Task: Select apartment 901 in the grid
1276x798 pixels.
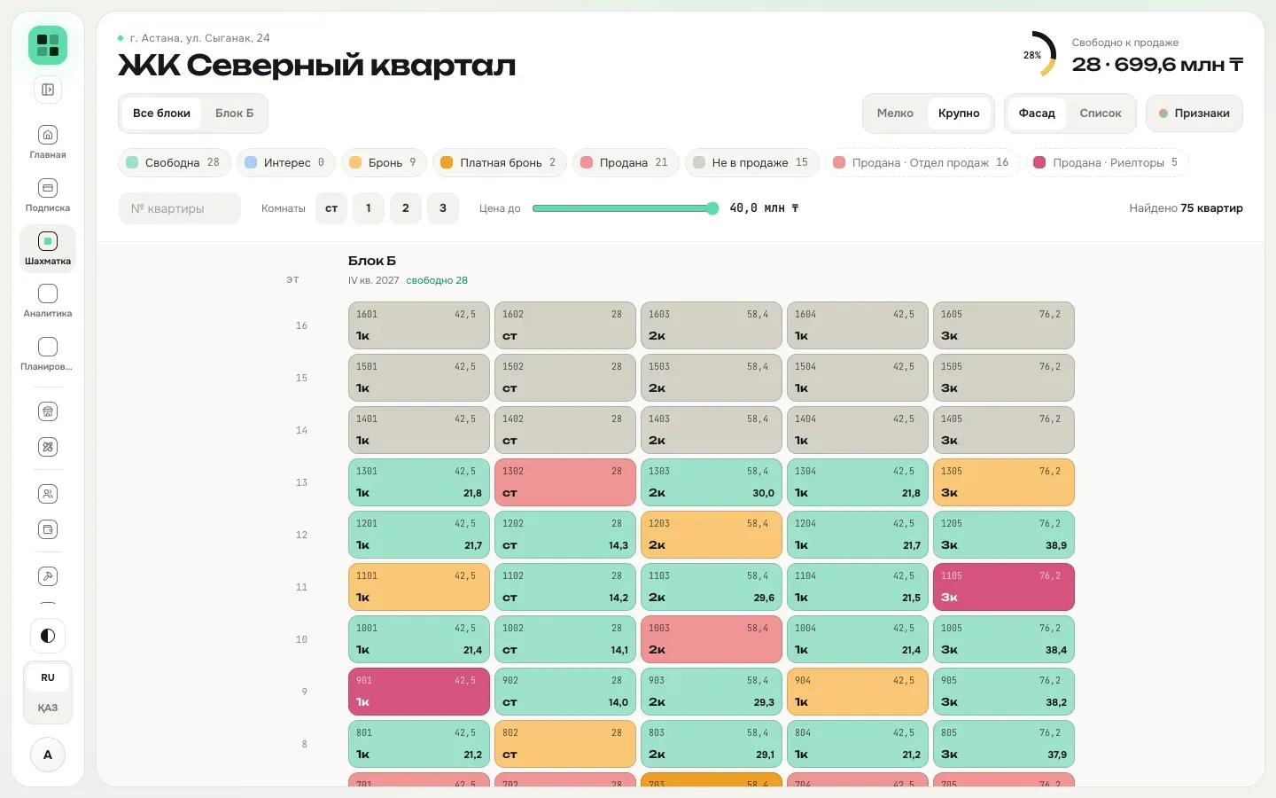Action: coord(419,692)
